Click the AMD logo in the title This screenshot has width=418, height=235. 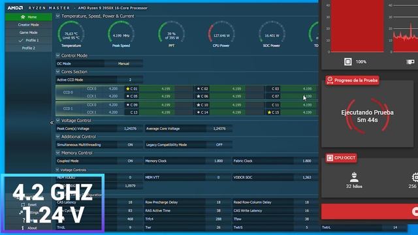click(x=15, y=8)
